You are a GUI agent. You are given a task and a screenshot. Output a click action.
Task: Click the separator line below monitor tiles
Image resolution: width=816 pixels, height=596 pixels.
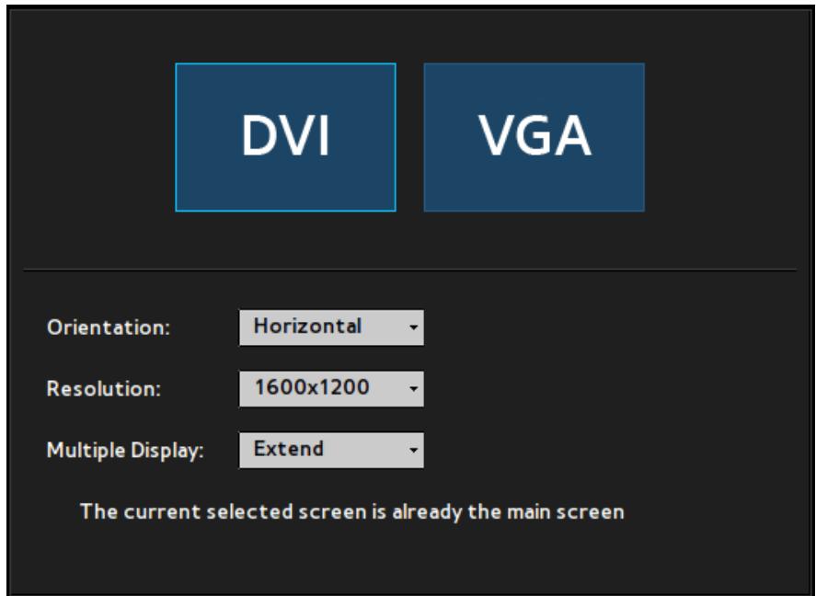click(x=410, y=269)
